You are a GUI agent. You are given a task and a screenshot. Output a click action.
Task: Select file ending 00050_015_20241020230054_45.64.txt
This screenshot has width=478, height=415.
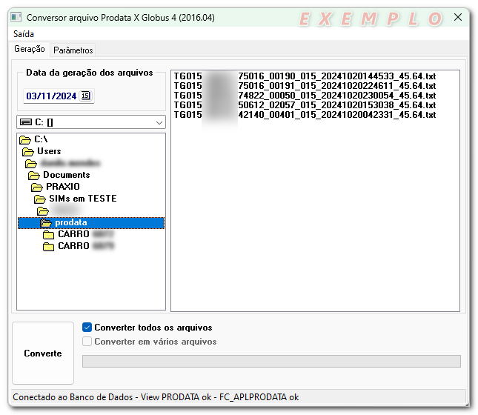[x=305, y=96]
